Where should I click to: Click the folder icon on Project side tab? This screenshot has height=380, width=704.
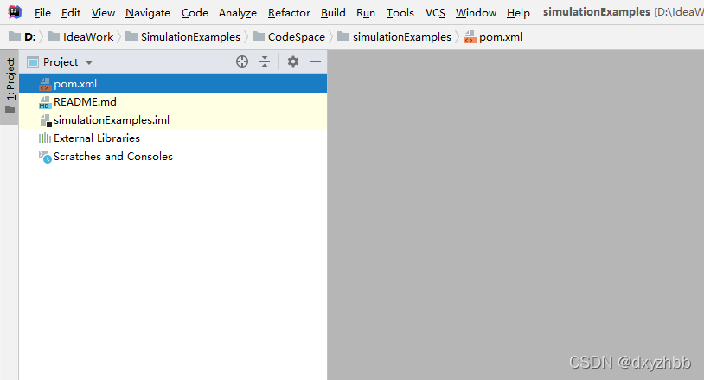point(10,110)
